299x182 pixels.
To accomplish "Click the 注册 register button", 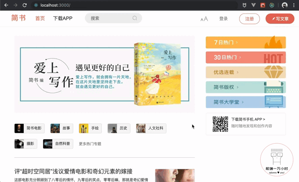I will point(249,19).
